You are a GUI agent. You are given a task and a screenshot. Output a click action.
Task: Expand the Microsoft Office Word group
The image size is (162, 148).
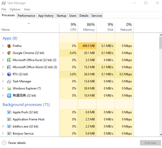click(x=3, y=67)
